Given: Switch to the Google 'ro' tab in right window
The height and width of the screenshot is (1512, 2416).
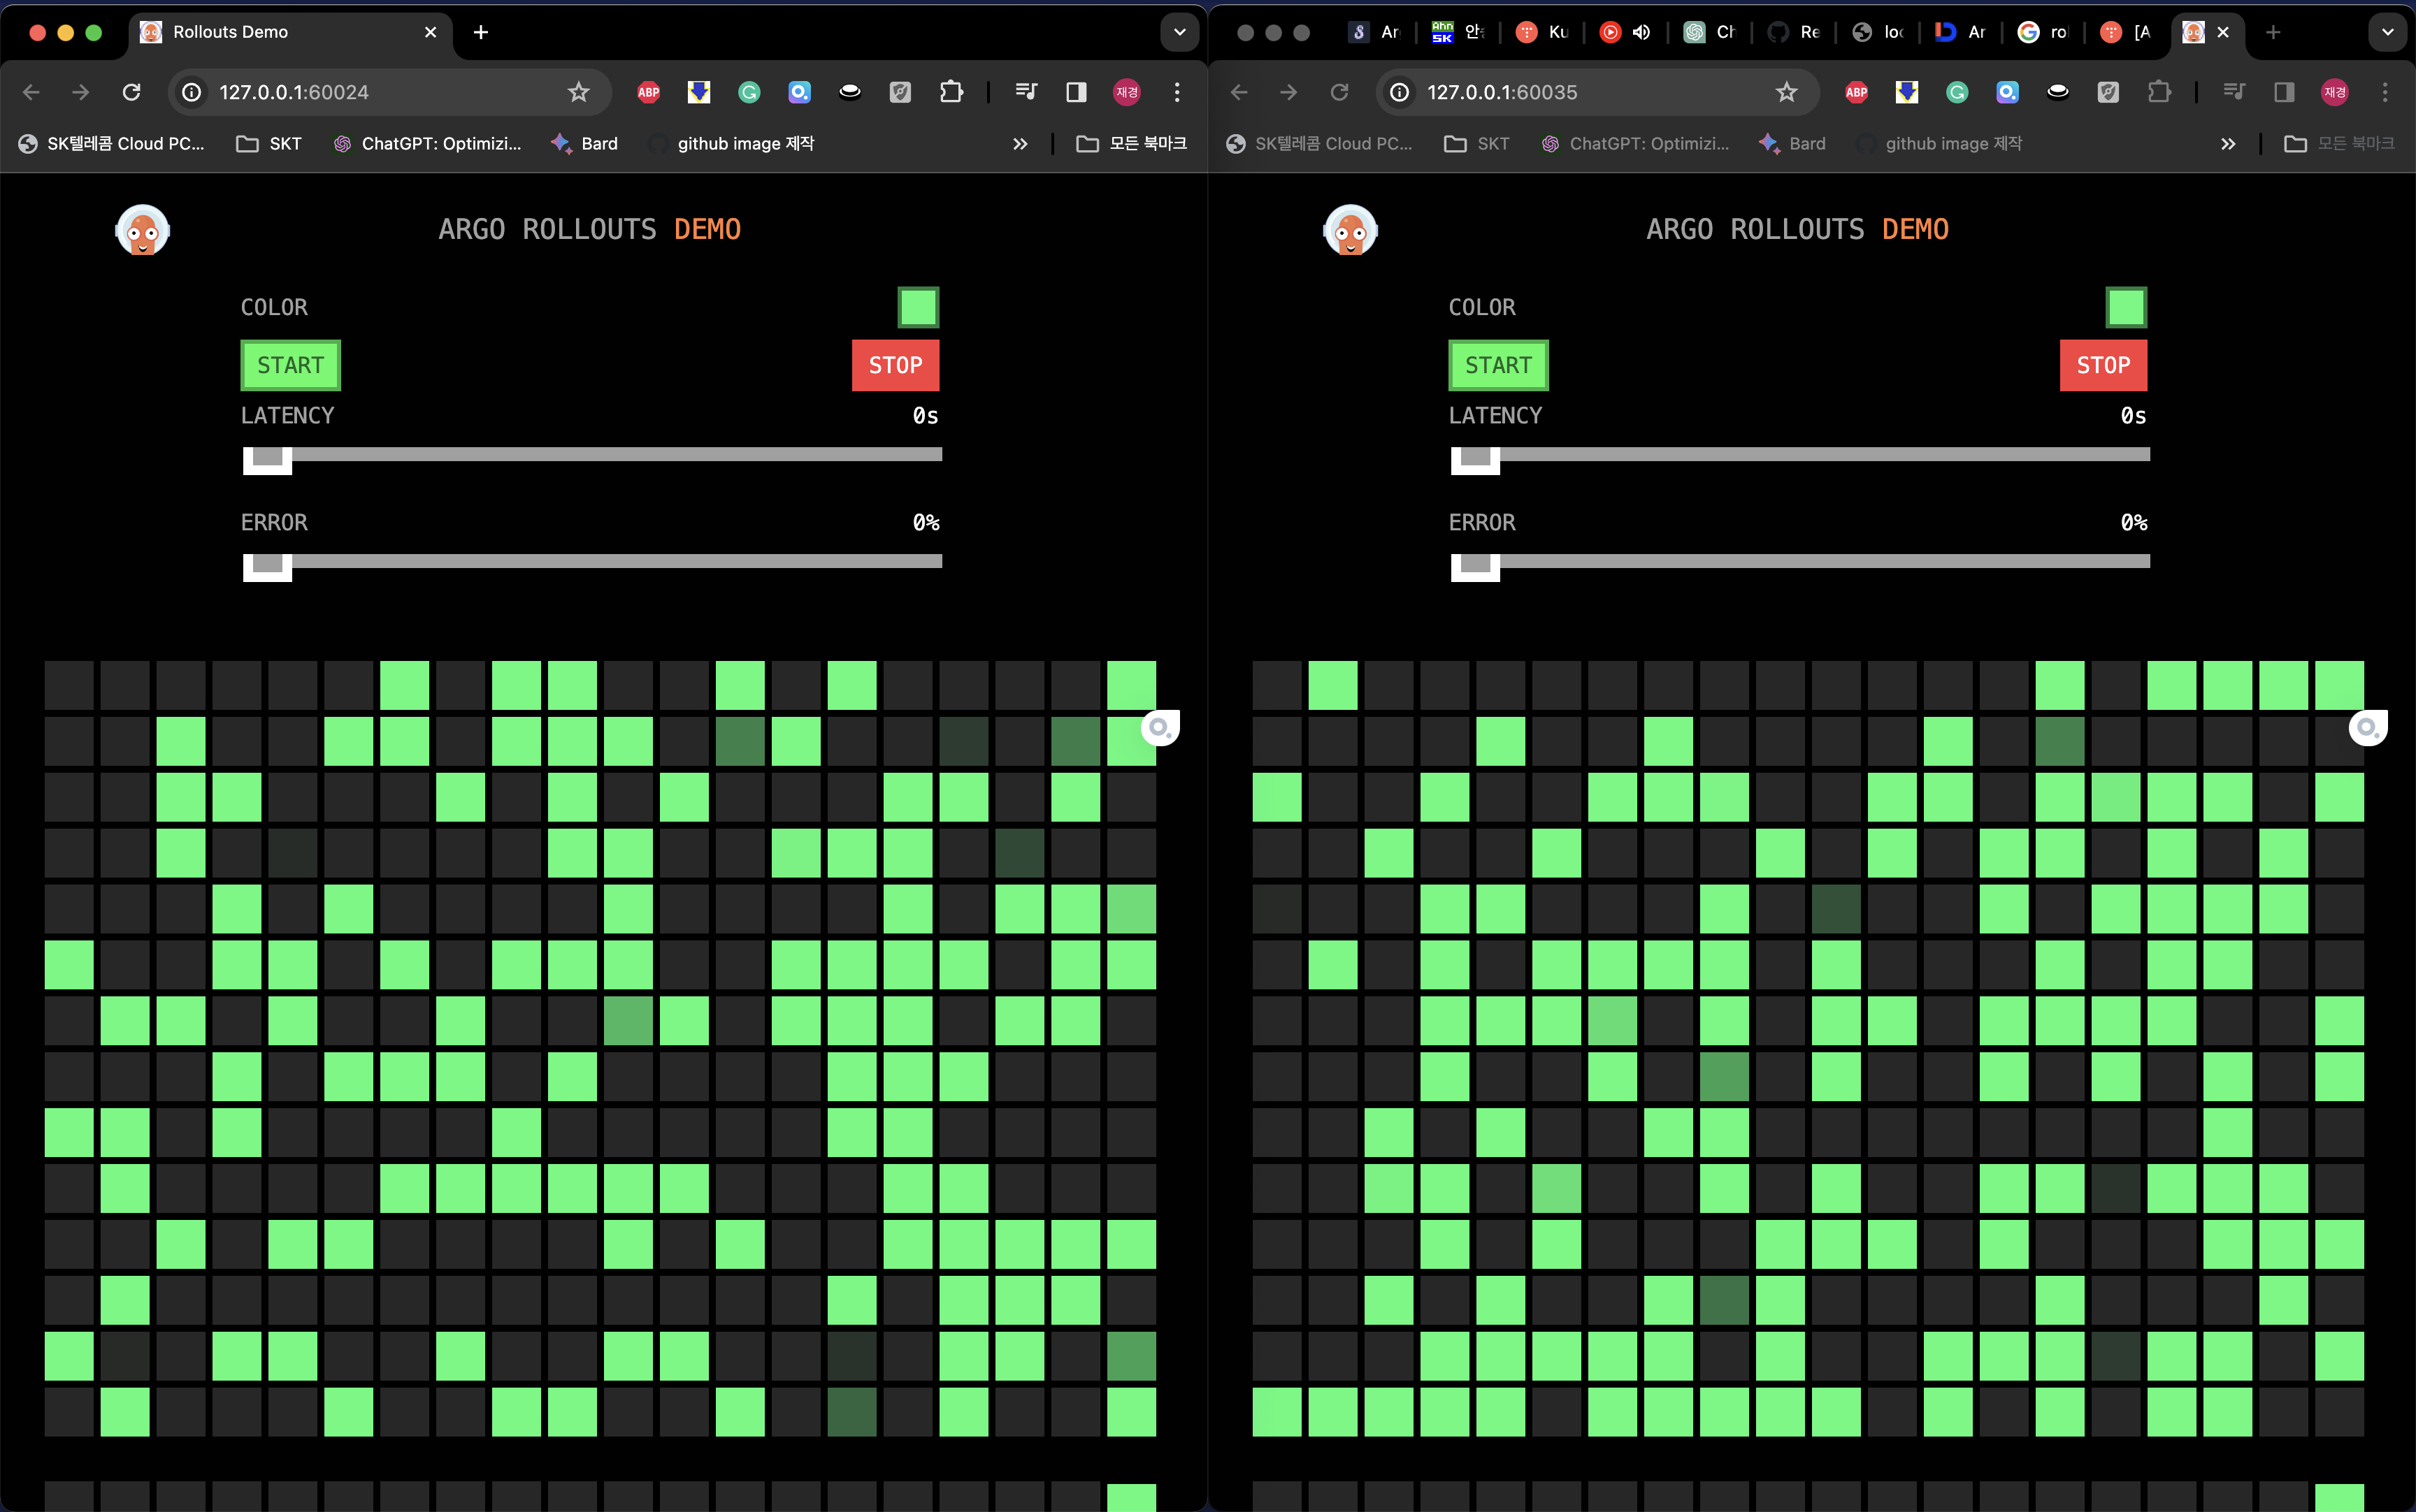Looking at the screenshot, I should pyautogui.click(x=2044, y=32).
